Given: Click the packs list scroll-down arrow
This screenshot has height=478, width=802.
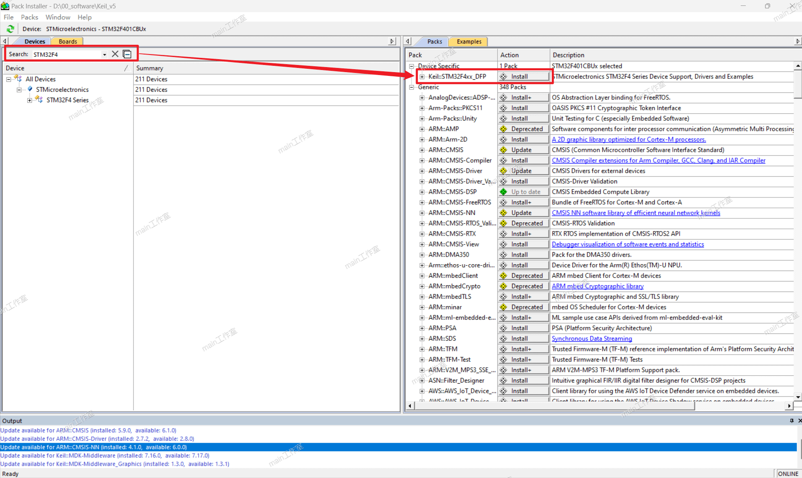Looking at the screenshot, I should point(798,397).
